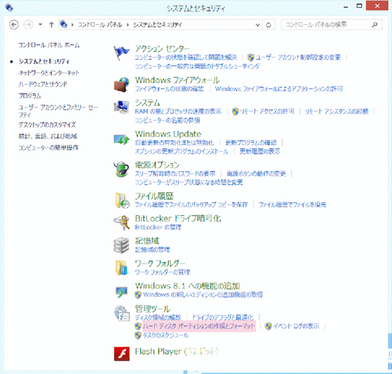The image size is (392, 374).
Task: Open the アクション センター heading
Action: [x=162, y=49]
